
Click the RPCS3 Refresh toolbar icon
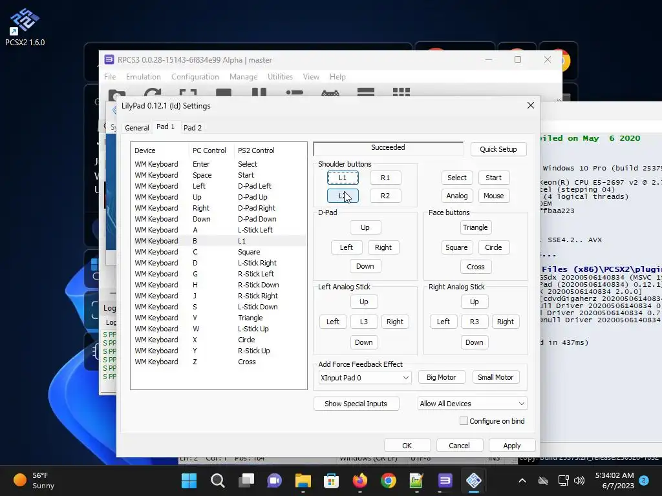tap(153, 93)
